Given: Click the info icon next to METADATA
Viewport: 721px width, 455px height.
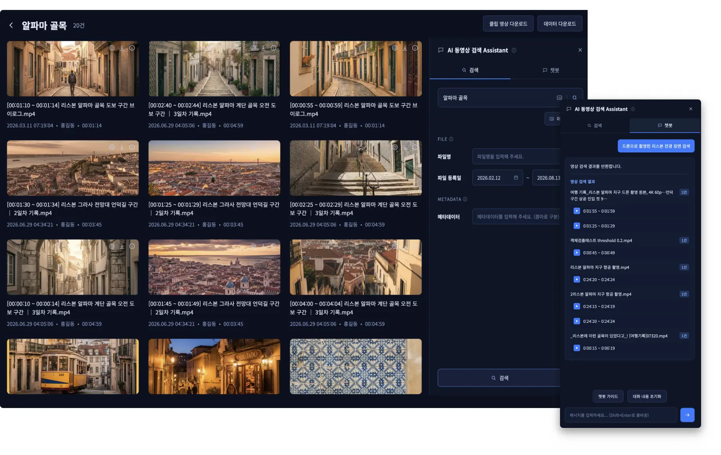Looking at the screenshot, I should [x=465, y=199].
